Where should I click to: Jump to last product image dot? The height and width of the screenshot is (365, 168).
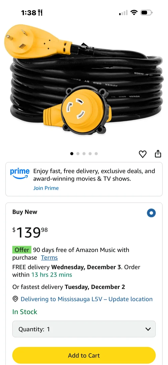tap(96, 154)
